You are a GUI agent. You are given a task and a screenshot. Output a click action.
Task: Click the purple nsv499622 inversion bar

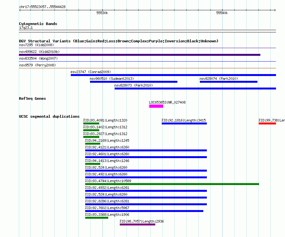pyautogui.click(x=140, y=55)
